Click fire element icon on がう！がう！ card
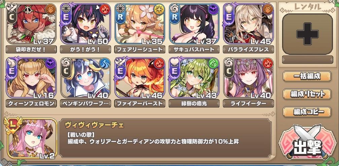 105,9
